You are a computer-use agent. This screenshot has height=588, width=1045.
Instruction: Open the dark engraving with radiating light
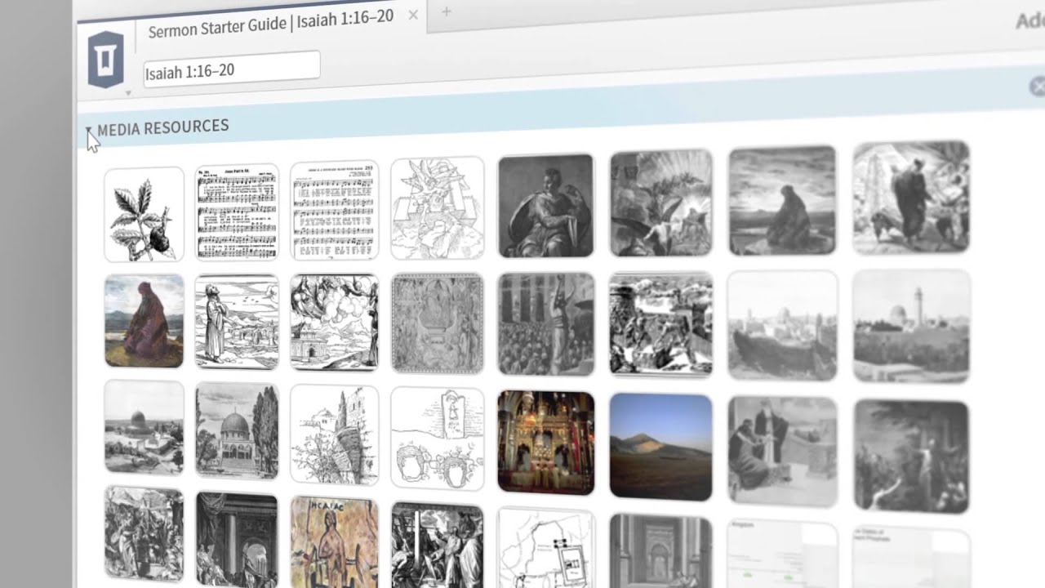click(660, 203)
